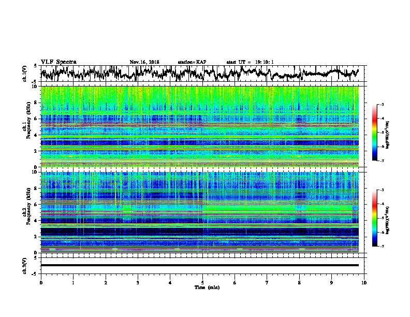Click the ch.1(V) axis "5" tick label
This screenshot has width=410, height=317.
pyautogui.click(x=36, y=66)
